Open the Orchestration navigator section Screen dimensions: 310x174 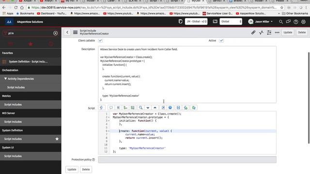[x=31, y=70]
